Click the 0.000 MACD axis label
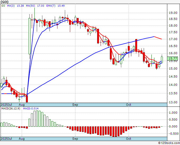The height and width of the screenshot is (145, 180). click(173, 127)
